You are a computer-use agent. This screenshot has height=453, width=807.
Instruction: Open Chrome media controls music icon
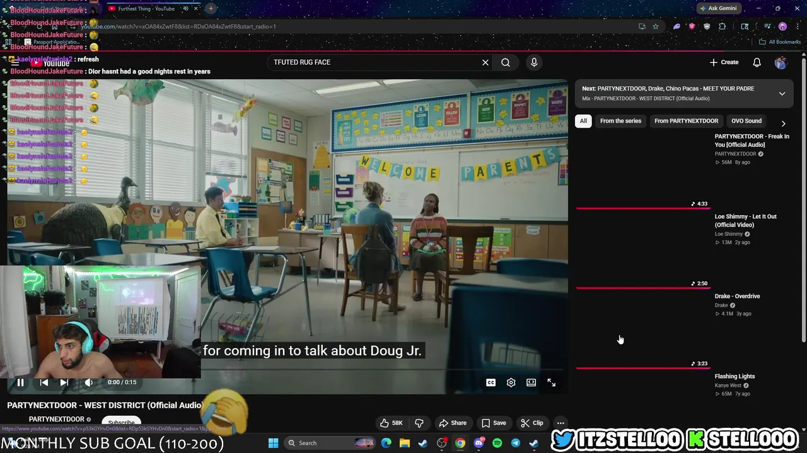pyautogui.click(x=767, y=26)
